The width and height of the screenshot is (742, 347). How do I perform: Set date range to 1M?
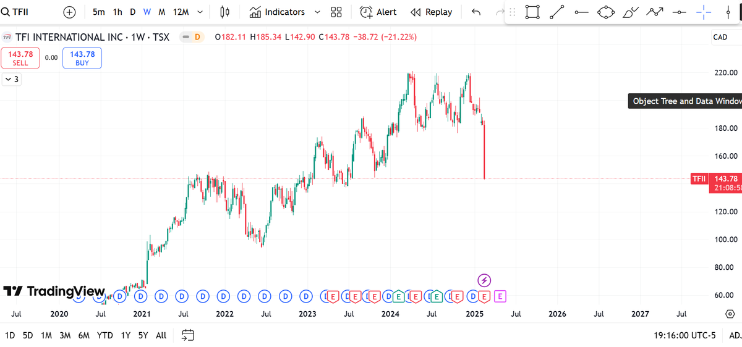(x=46, y=335)
